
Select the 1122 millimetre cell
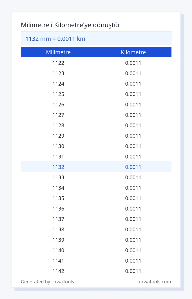[58, 63]
